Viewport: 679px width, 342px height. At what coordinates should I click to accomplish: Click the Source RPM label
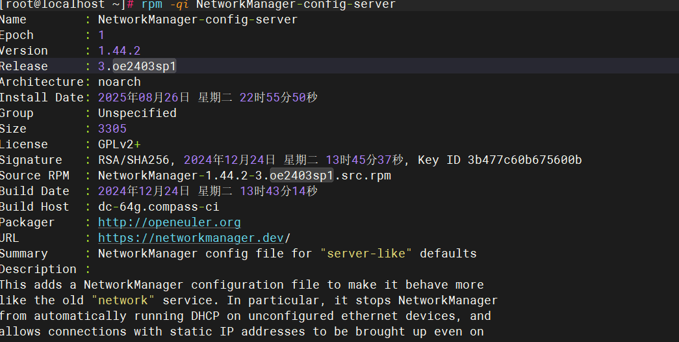[x=34, y=176]
